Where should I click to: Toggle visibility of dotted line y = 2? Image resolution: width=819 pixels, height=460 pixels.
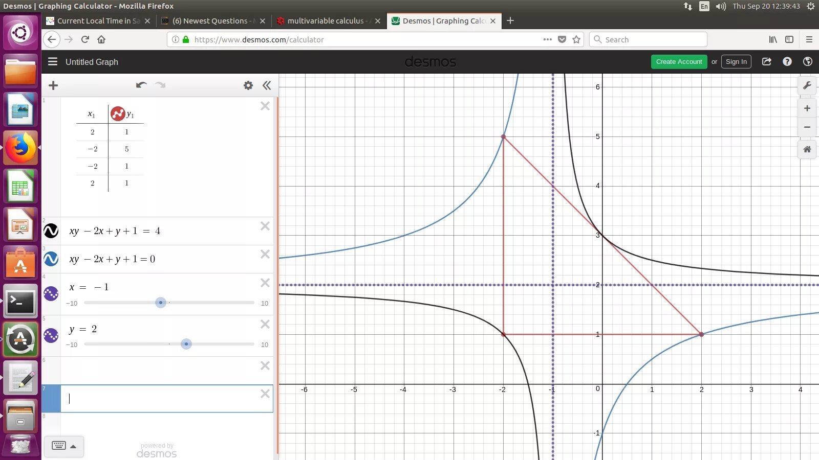(51, 335)
